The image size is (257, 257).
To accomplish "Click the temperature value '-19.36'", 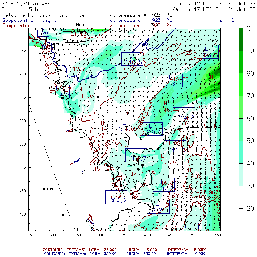I will click(x=167, y=162).
